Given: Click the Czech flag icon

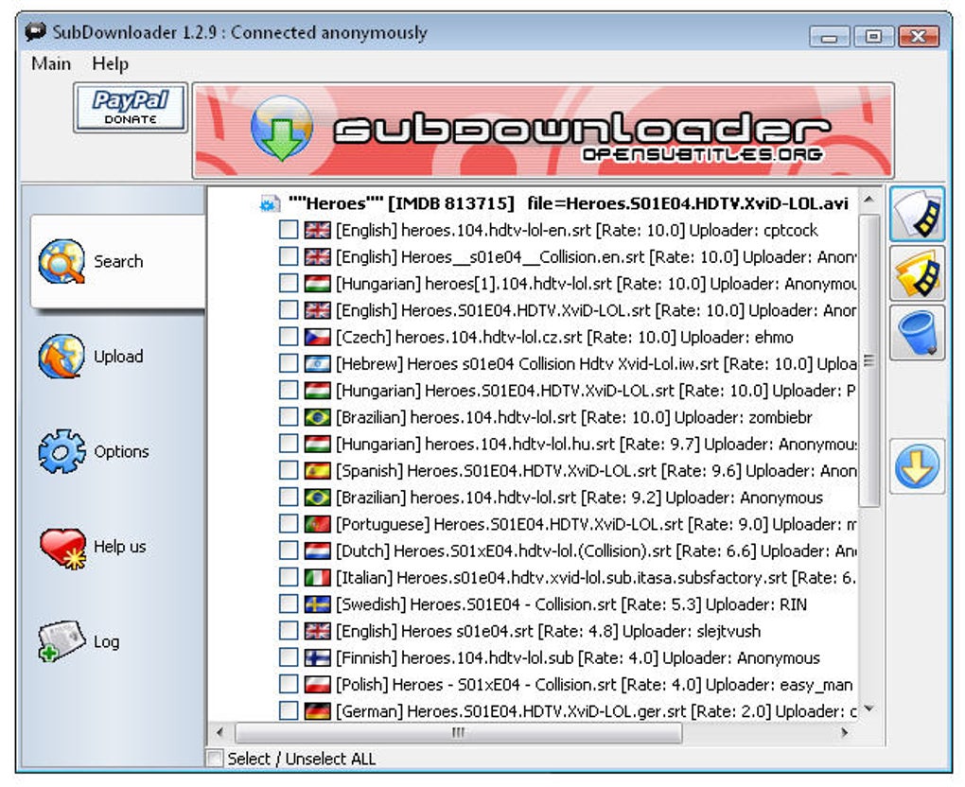Looking at the screenshot, I should click(318, 337).
